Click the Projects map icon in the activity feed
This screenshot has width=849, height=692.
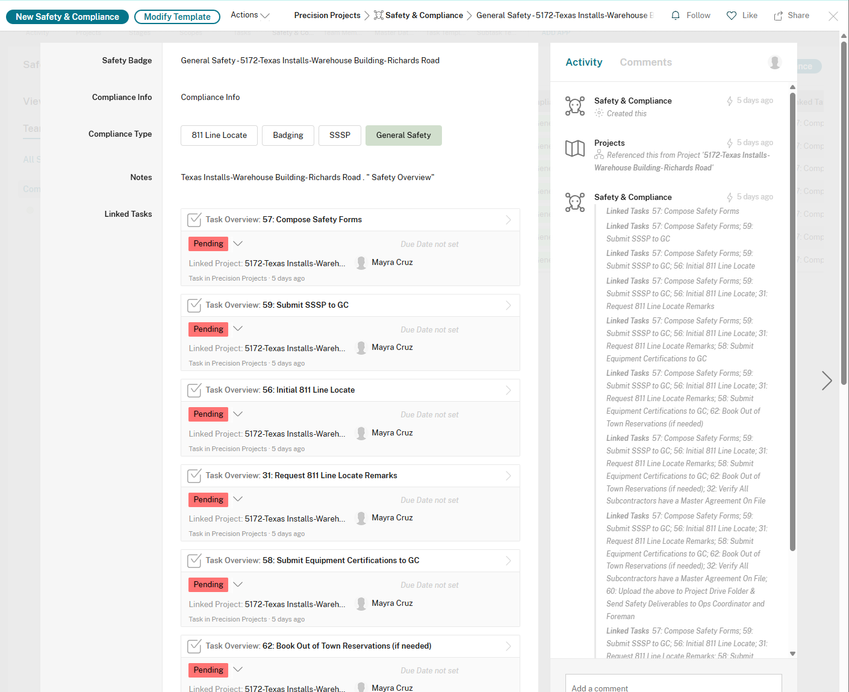click(575, 148)
